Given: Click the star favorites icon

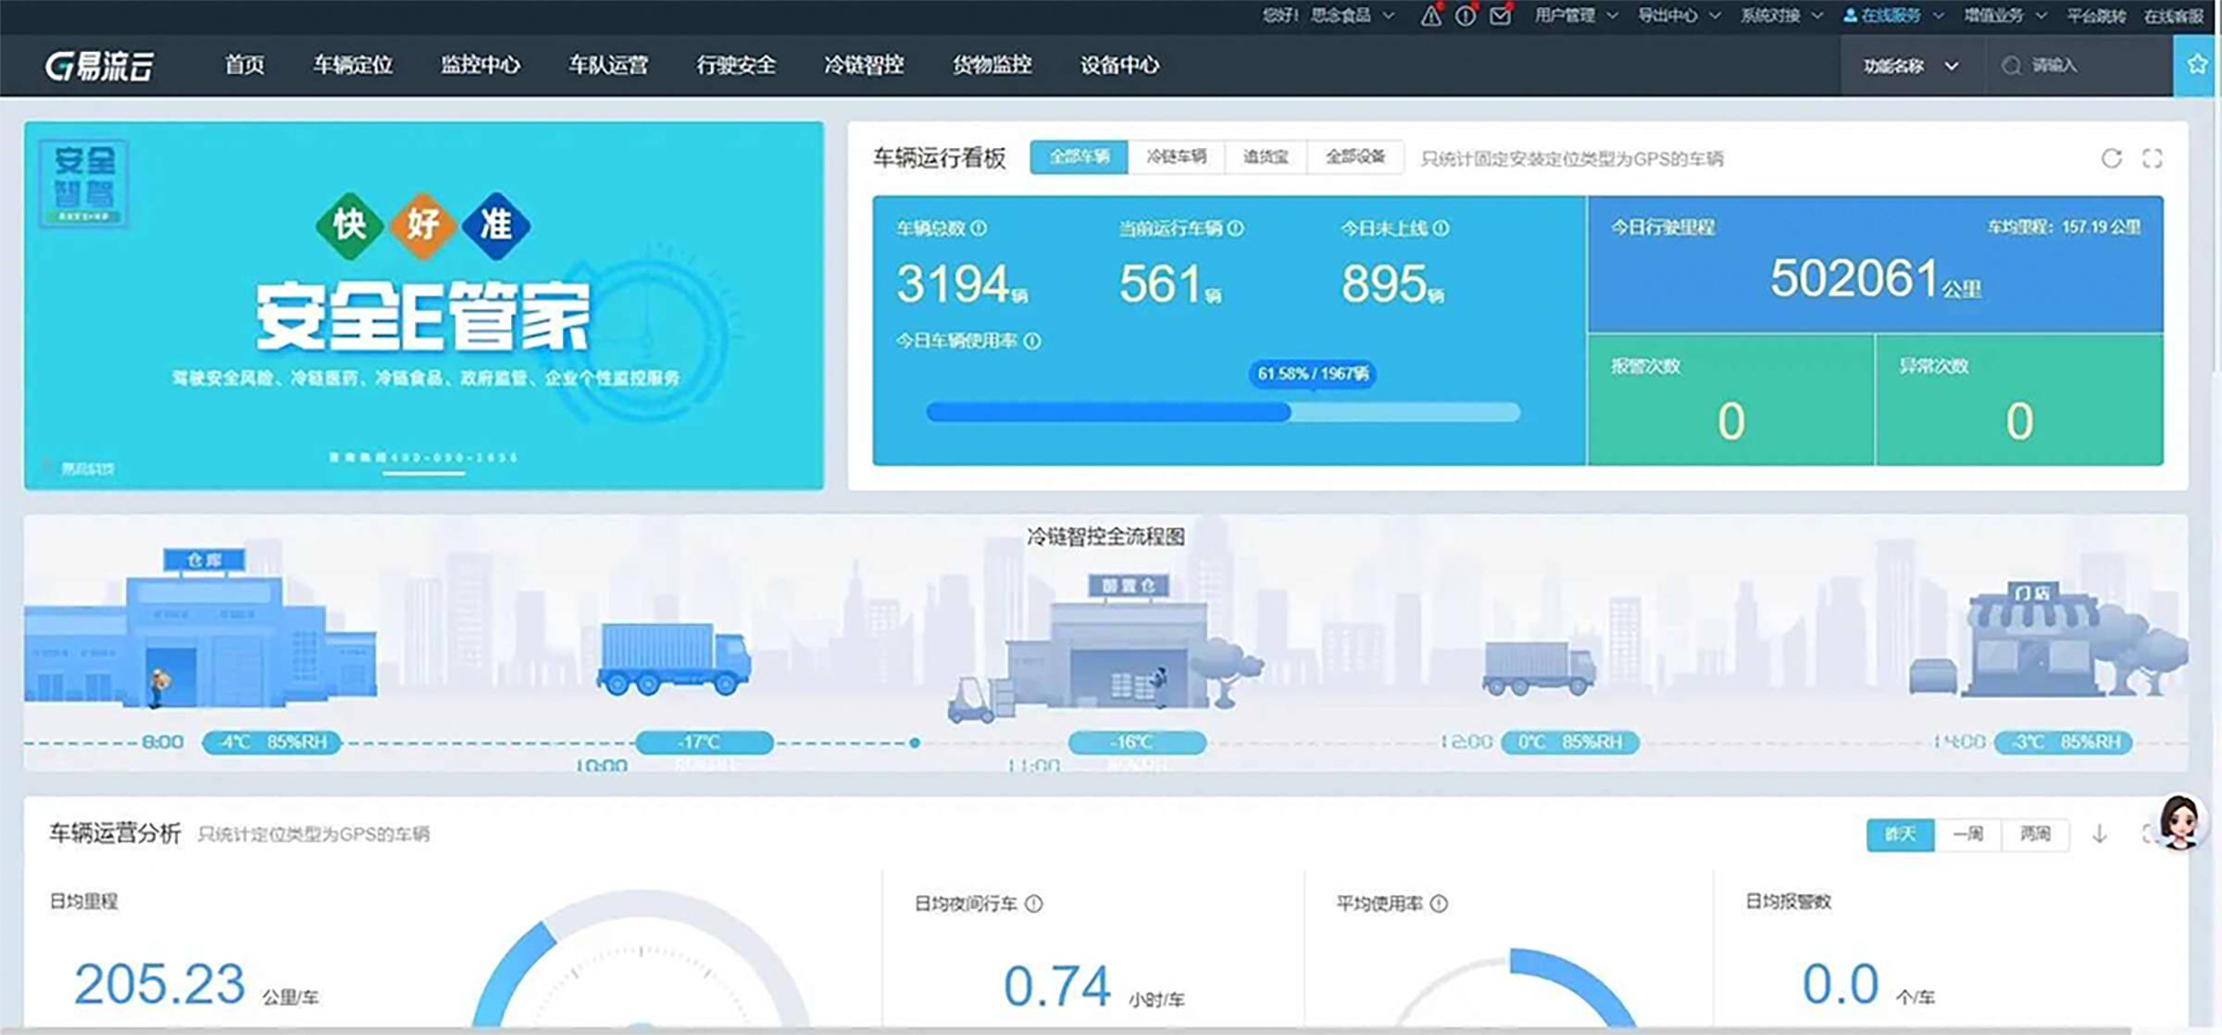Looking at the screenshot, I should pyautogui.click(x=2196, y=65).
